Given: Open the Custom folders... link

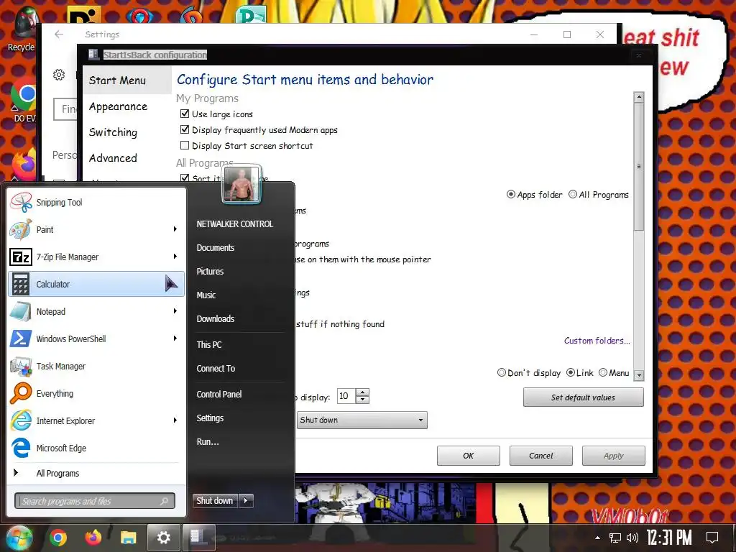Looking at the screenshot, I should [597, 341].
